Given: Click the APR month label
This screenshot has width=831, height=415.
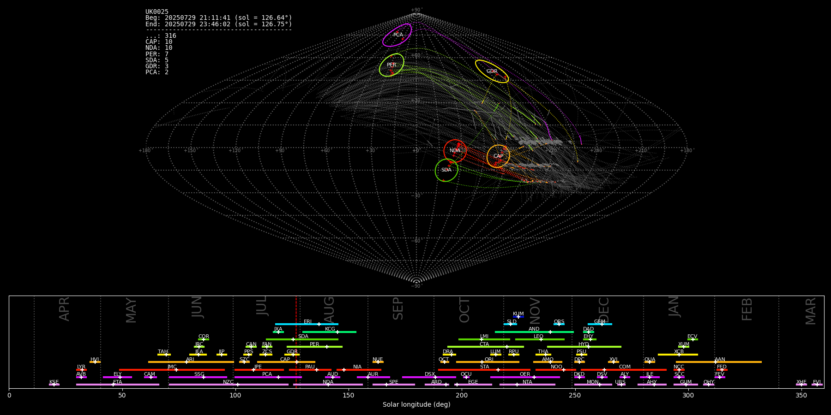Looking at the screenshot, I should tap(64, 309).
